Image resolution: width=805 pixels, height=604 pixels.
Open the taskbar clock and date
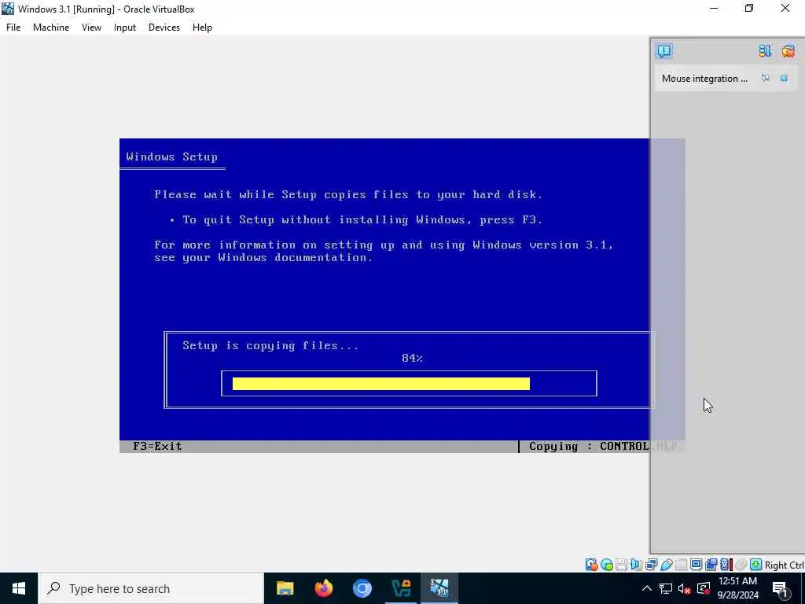[737, 588]
